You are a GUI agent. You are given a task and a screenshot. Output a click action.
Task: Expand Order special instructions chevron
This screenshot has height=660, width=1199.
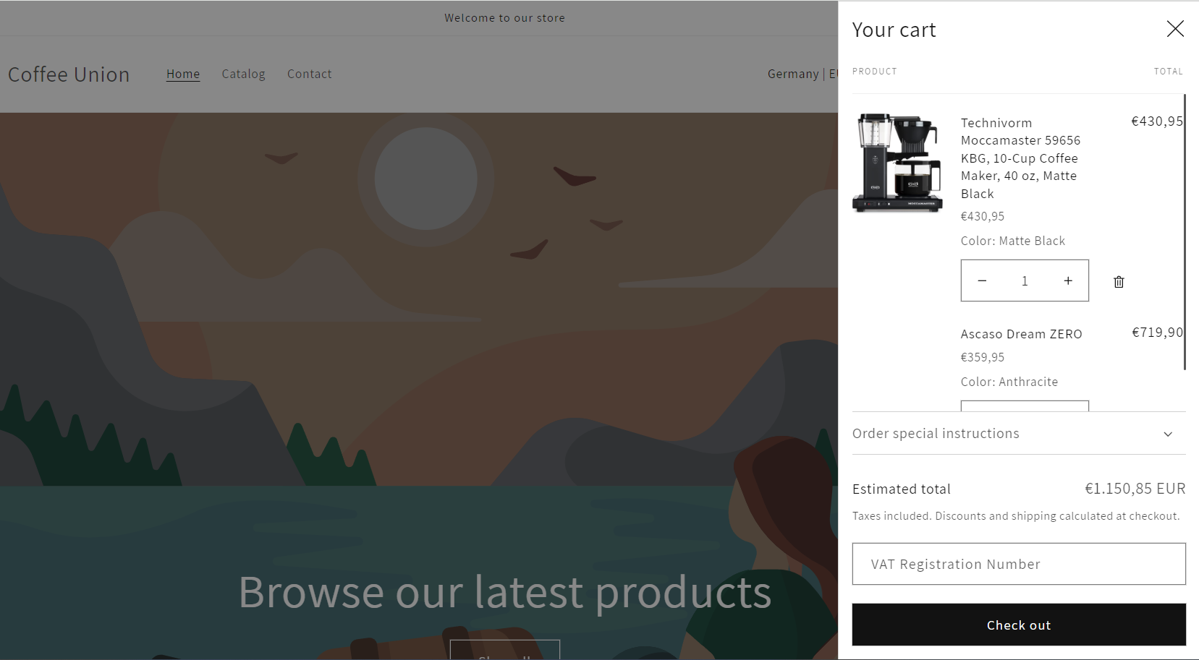pos(1168,434)
